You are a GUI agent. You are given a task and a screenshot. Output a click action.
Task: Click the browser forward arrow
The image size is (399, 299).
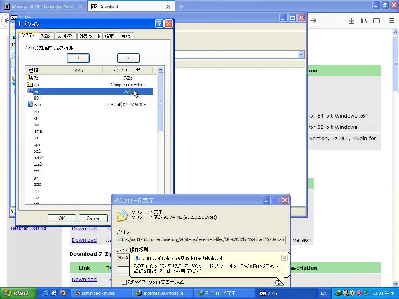click(313, 21)
